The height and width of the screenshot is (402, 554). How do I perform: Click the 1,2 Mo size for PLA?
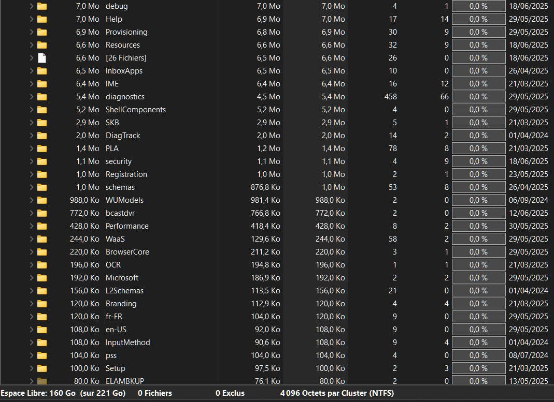tap(268, 148)
